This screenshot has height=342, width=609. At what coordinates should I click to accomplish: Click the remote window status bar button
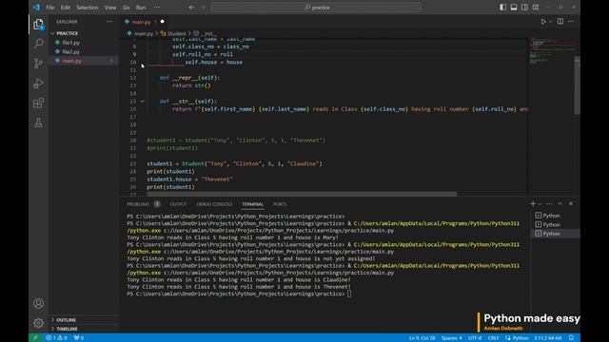coord(35,338)
